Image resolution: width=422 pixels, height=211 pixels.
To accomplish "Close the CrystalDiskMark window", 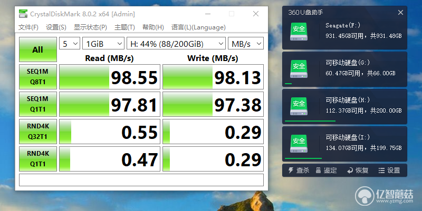I will 256,14.
